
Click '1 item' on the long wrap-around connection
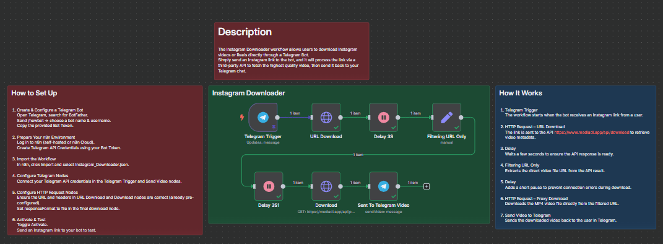click(358, 155)
